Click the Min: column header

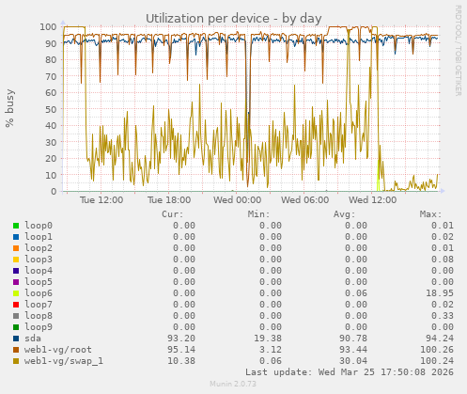[x=258, y=214]
